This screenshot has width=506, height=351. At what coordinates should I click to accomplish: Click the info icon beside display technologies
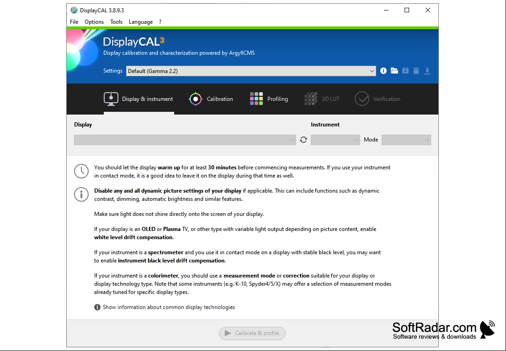[97, 307]
